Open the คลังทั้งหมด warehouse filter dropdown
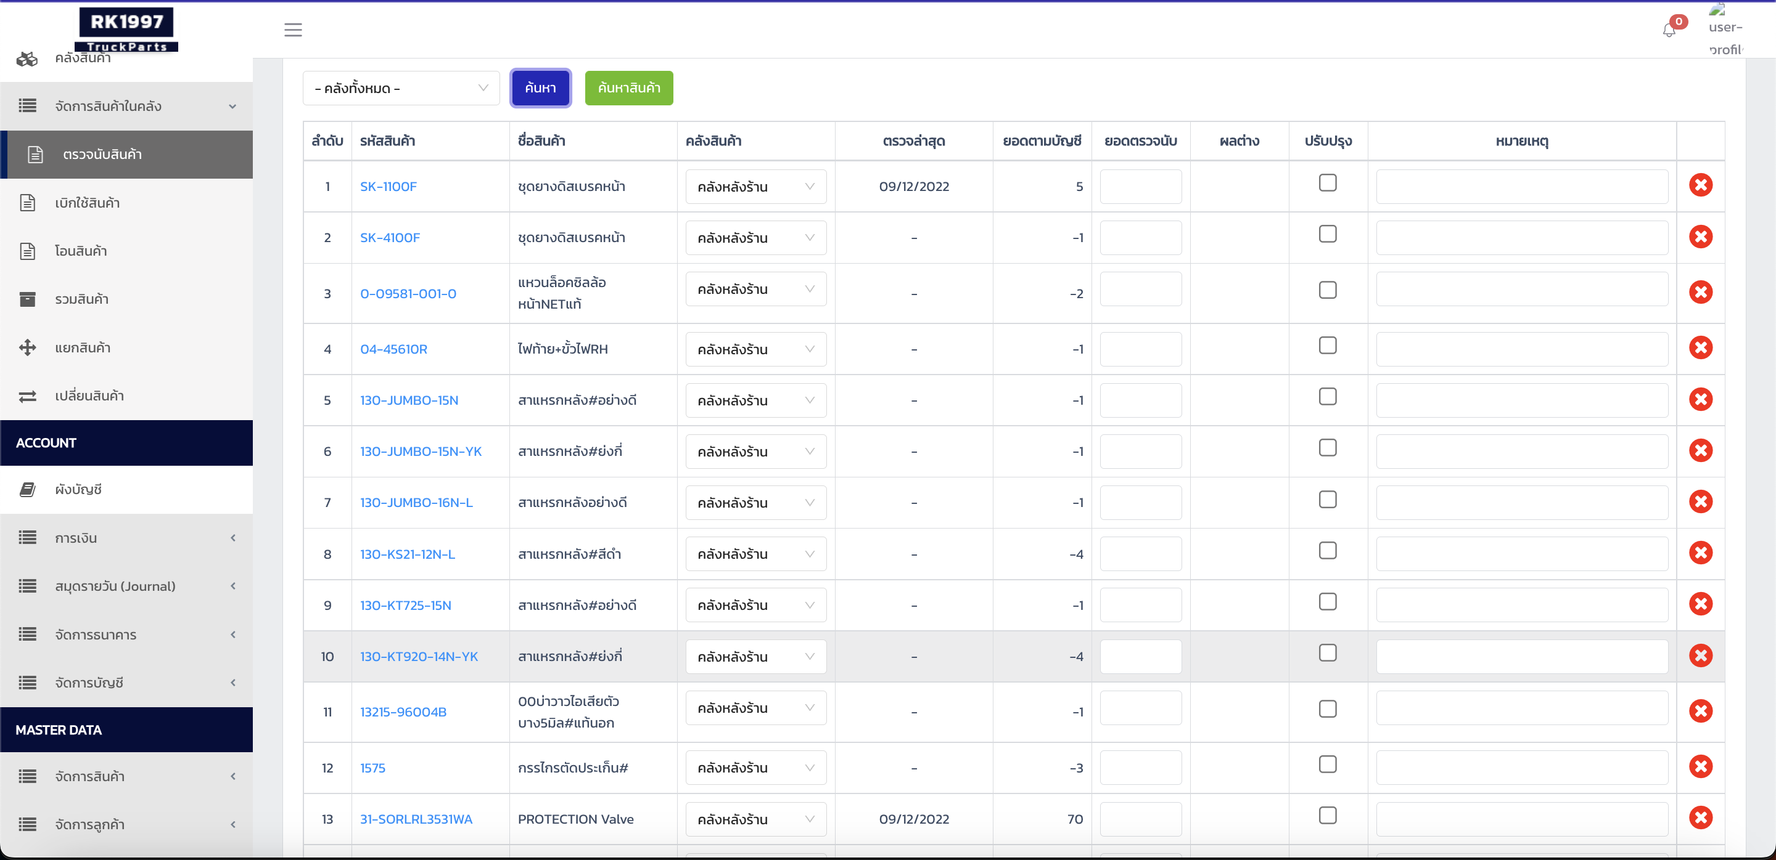This screenshot has height=860, width=1776. pos(401,88)
